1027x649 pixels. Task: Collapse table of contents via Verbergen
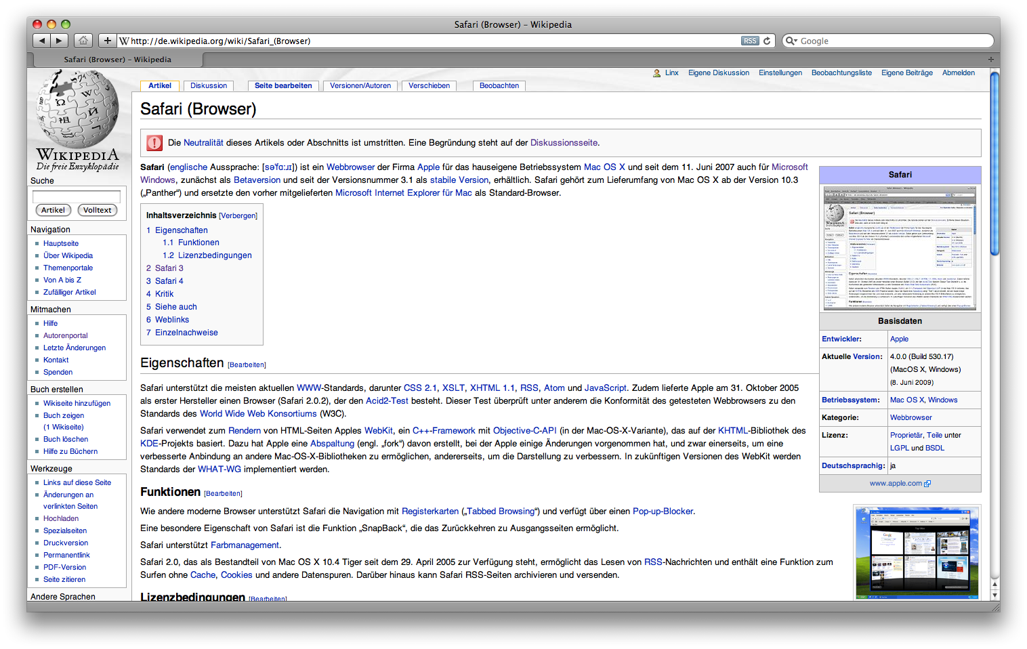[238, 215]
